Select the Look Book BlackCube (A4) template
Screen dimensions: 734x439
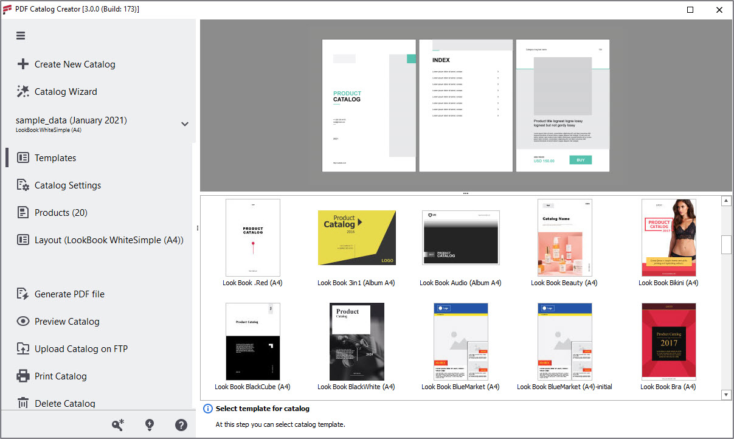pyautogui.click(x=253, y=342)
